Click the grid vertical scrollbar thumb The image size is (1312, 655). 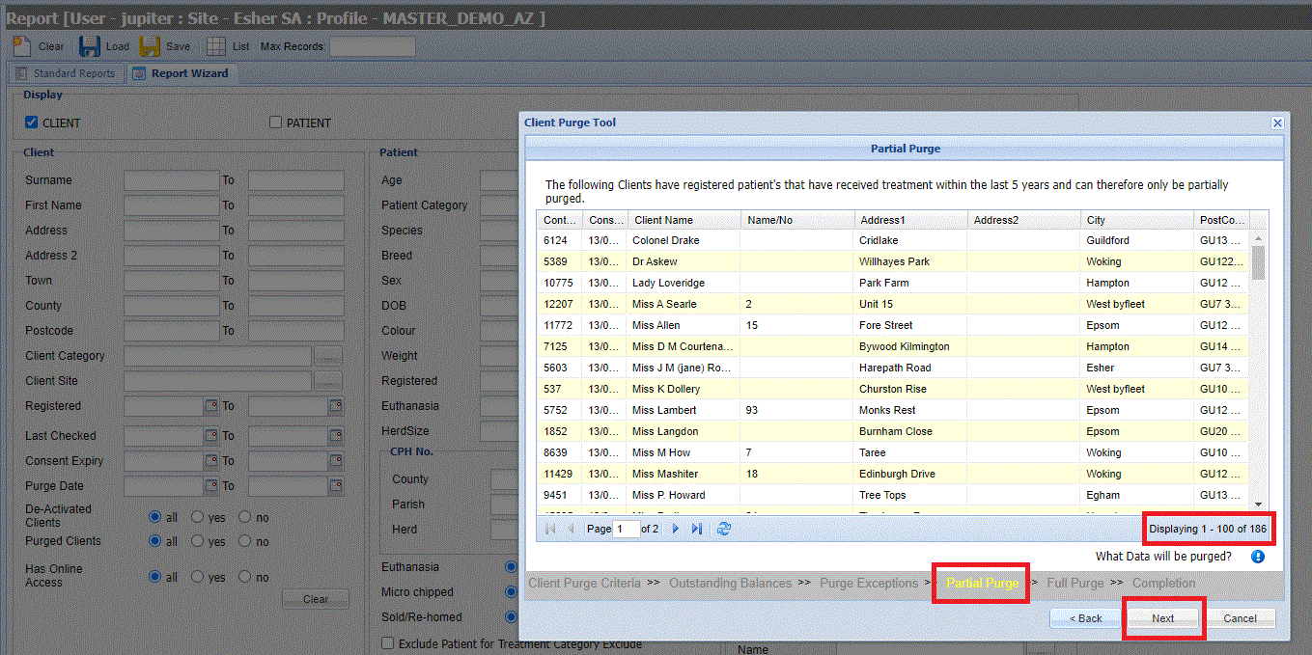[x=1258, y=261]
